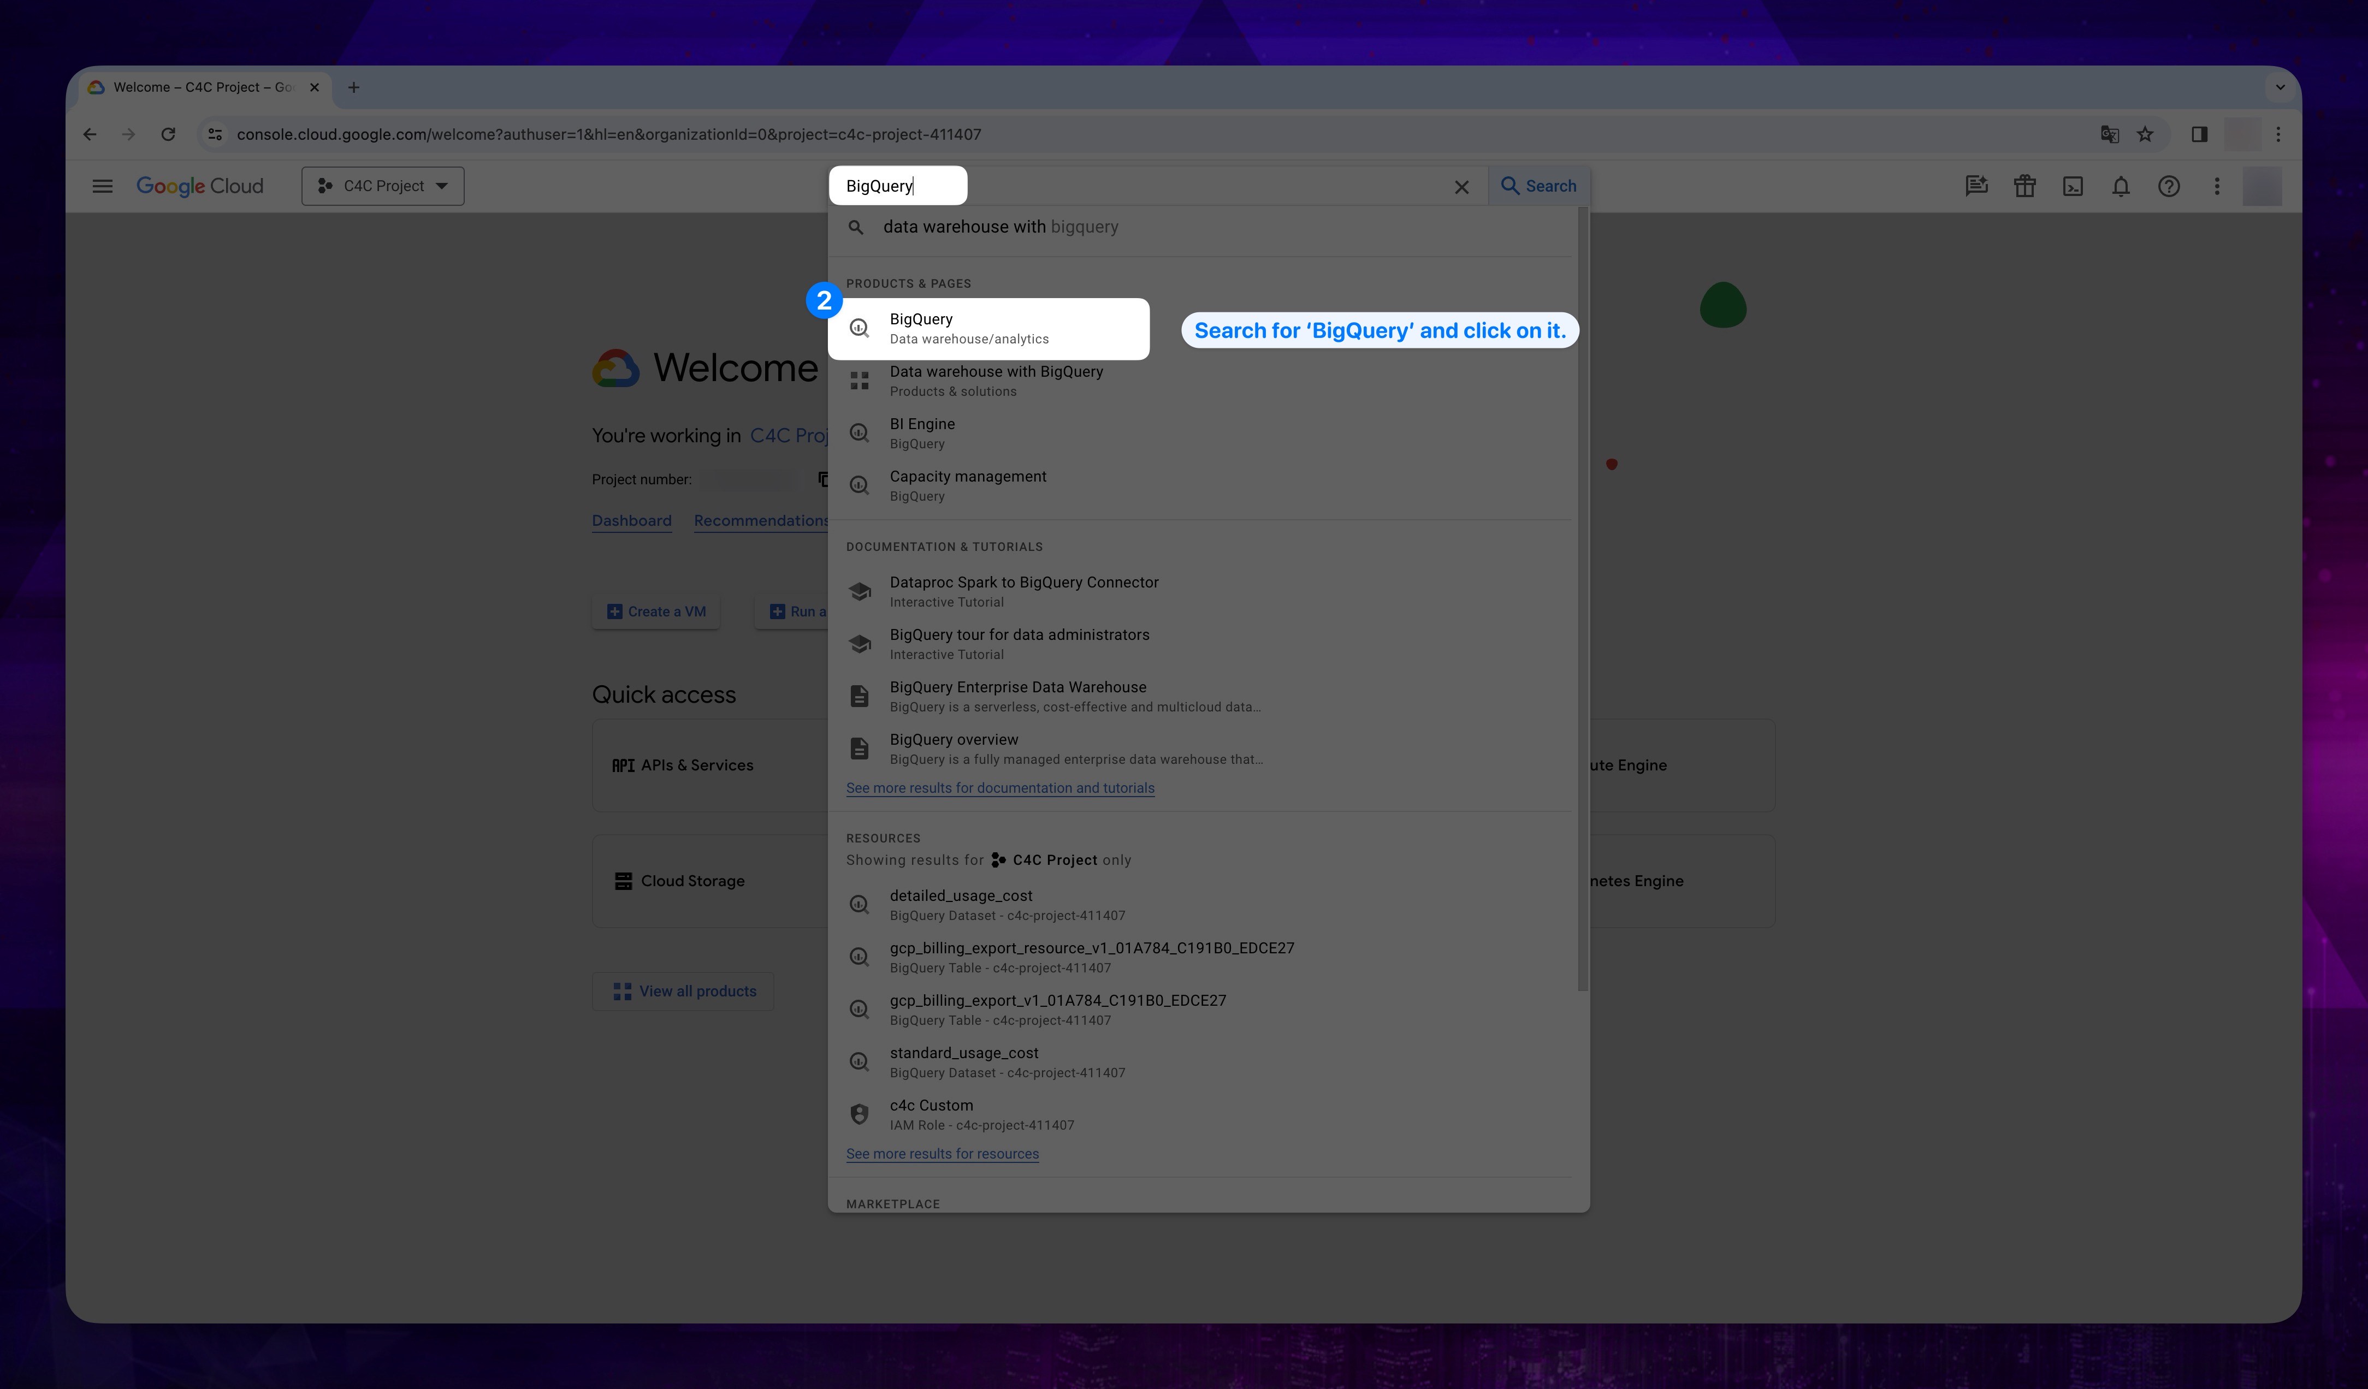View site information icon in address bar
2368x1389 pixels.
pyautogui.click(x=215, y=134)
